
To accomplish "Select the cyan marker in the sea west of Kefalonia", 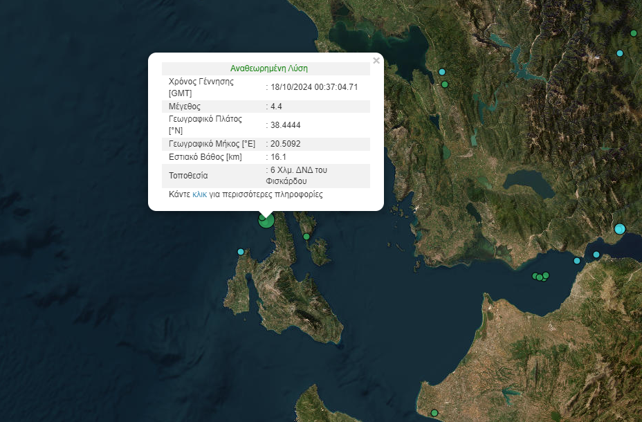I will pyautogui.click(x=241, y=252).
